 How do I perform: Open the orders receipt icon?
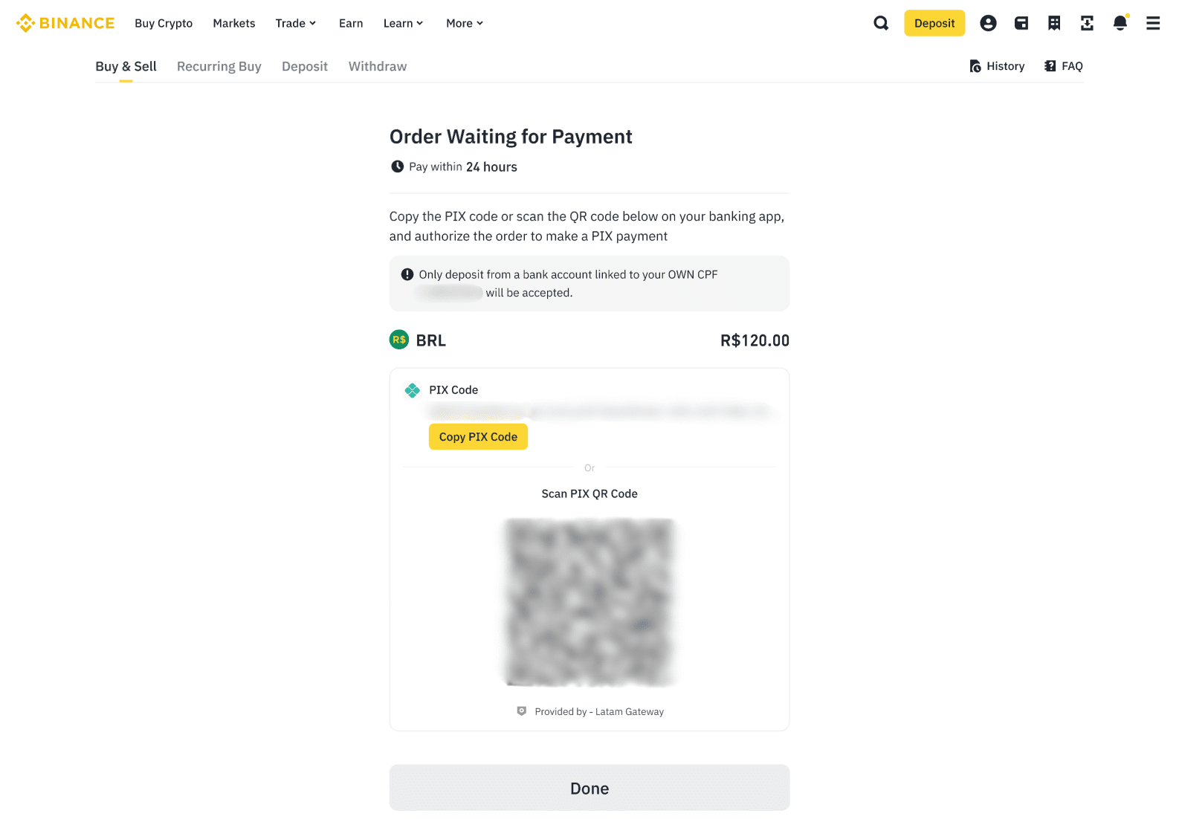coord(1054,23)
